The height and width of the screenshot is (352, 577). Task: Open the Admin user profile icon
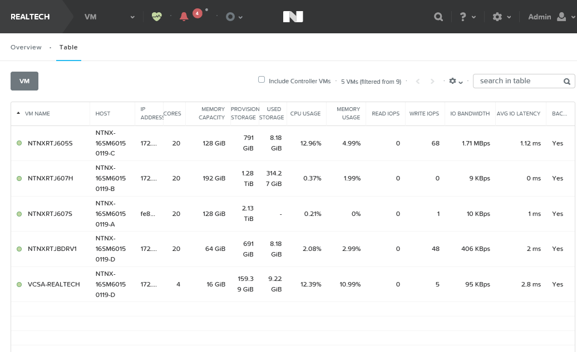pos(561,17)
